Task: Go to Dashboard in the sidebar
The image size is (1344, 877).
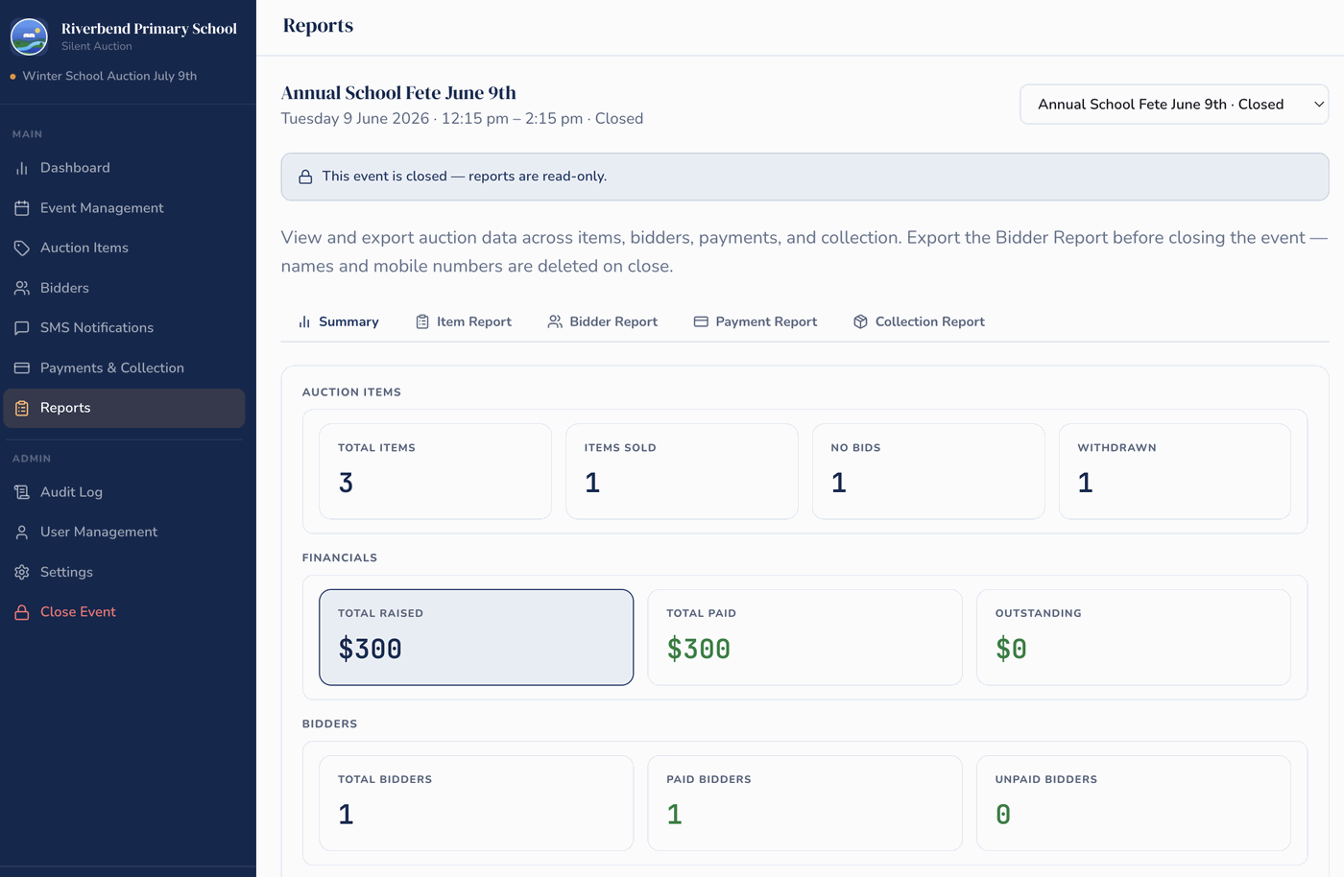Action: (124, 168)
